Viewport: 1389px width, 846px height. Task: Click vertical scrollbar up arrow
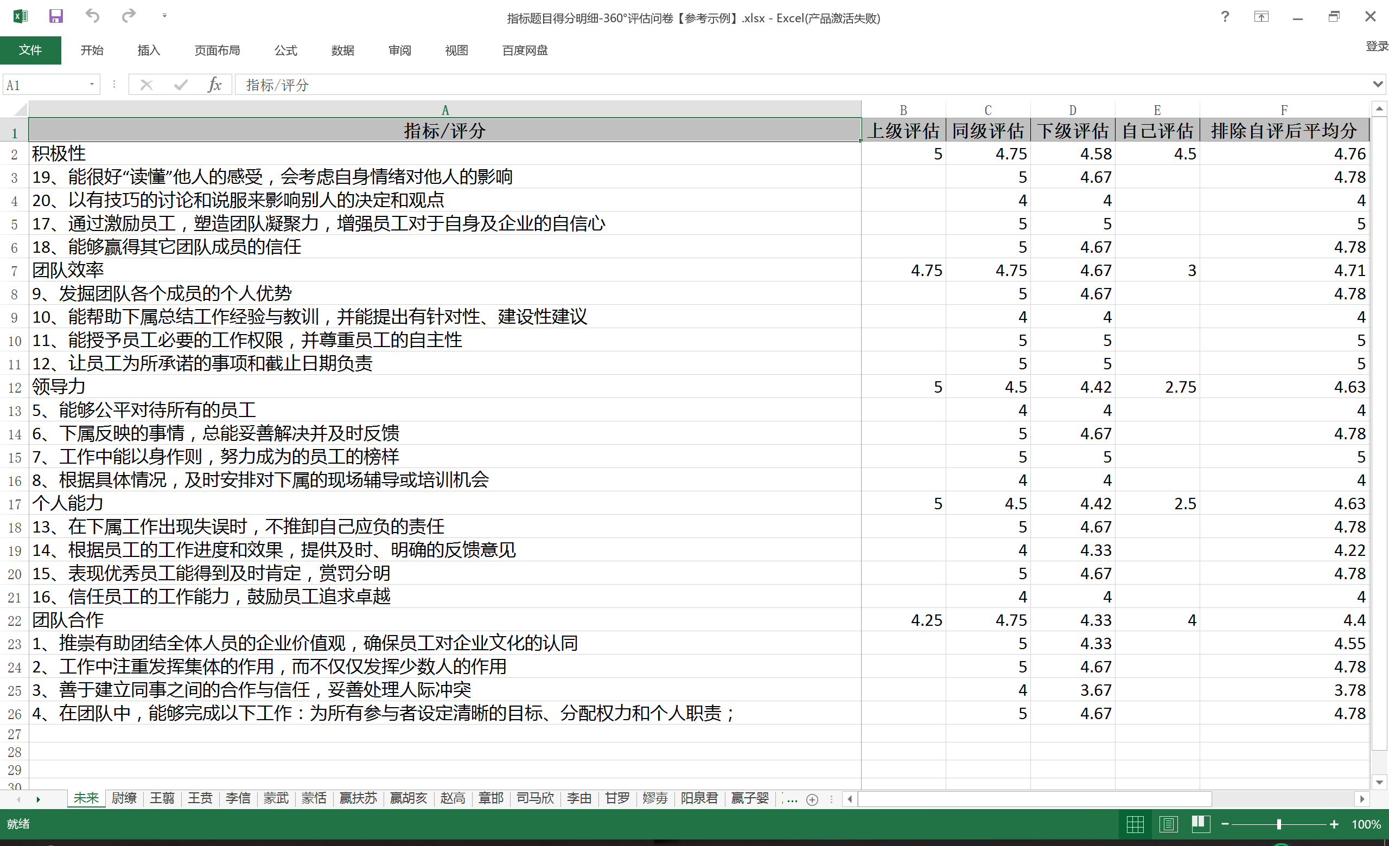[x=1379, y=108]
